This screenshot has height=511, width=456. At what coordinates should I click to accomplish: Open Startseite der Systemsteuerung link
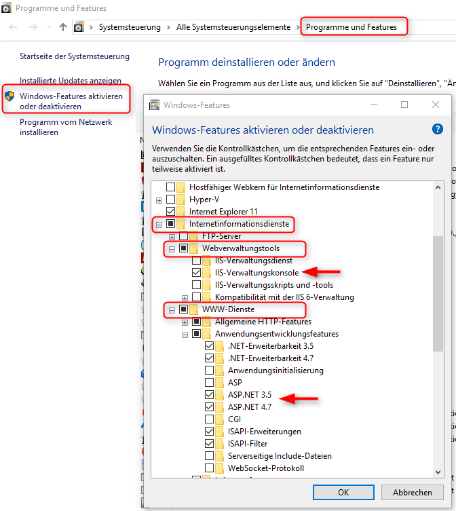[x=75, y=56]
